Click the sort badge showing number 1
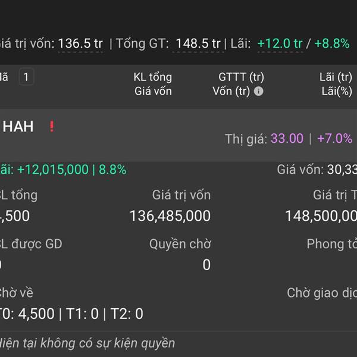Viewport: 357px width, 357px height. [x=26, y=77]
